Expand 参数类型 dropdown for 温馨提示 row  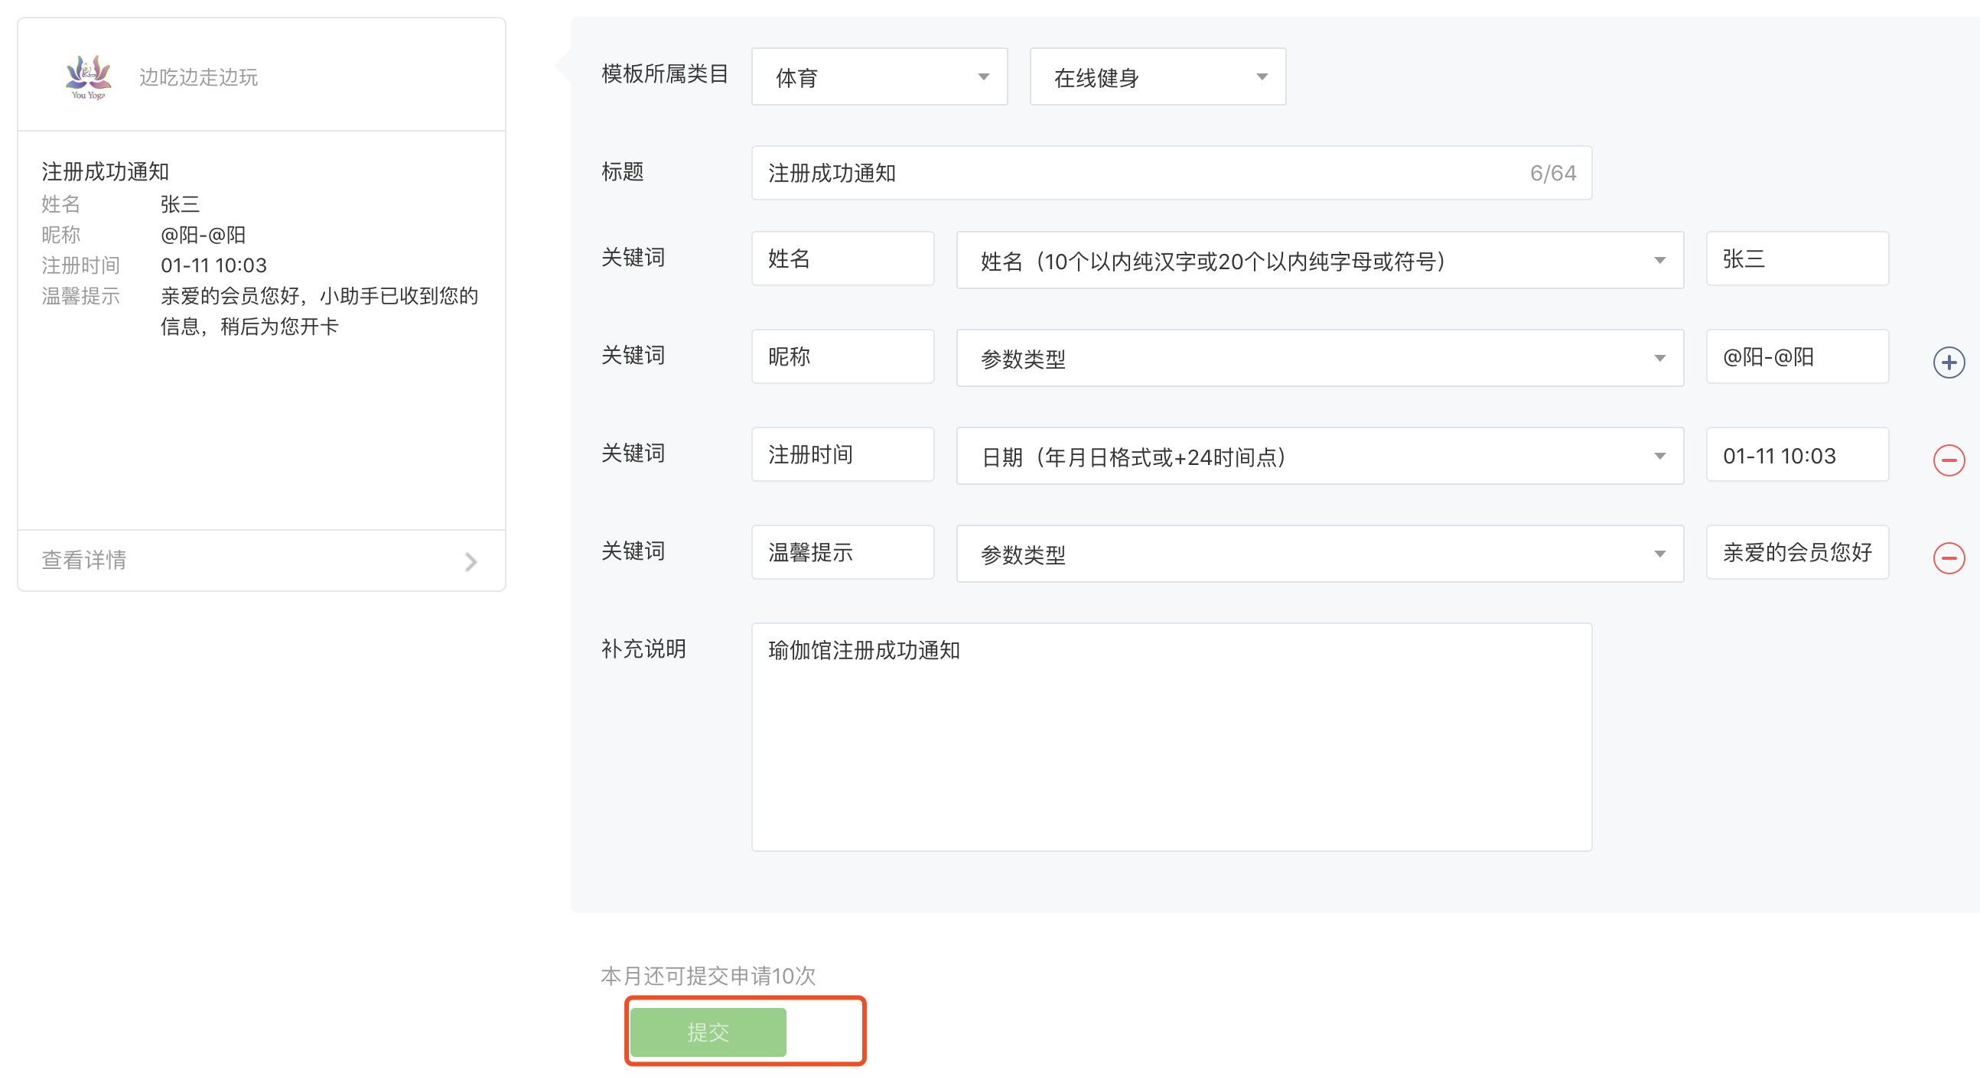click(x=1319, y=554)
